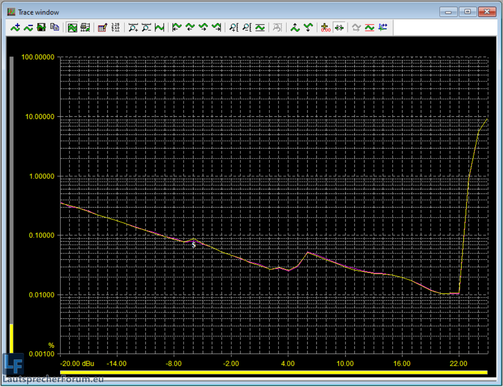Toggle the graph view mode button

pos(72,28)
